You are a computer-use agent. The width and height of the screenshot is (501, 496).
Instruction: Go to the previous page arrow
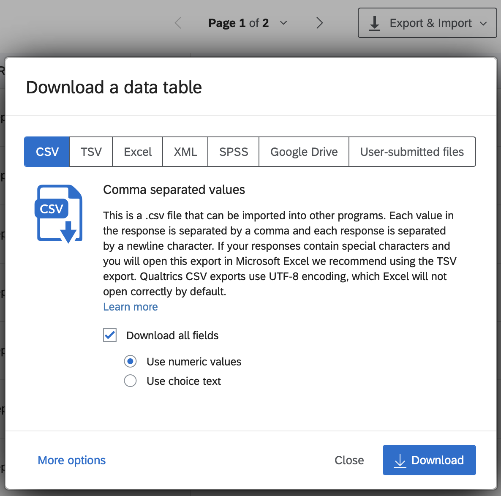click(178, 23)
